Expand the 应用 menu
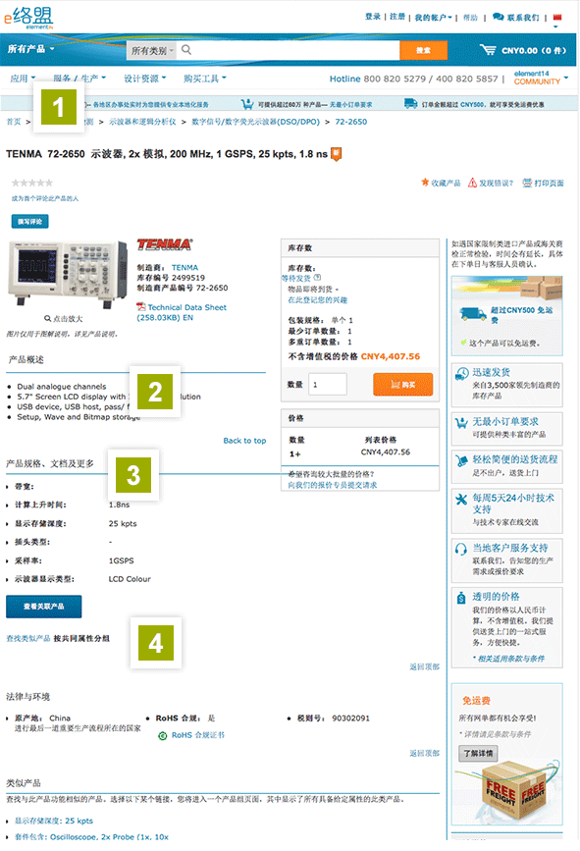Screen dimensions: 580x851 (x=23, y=79)
